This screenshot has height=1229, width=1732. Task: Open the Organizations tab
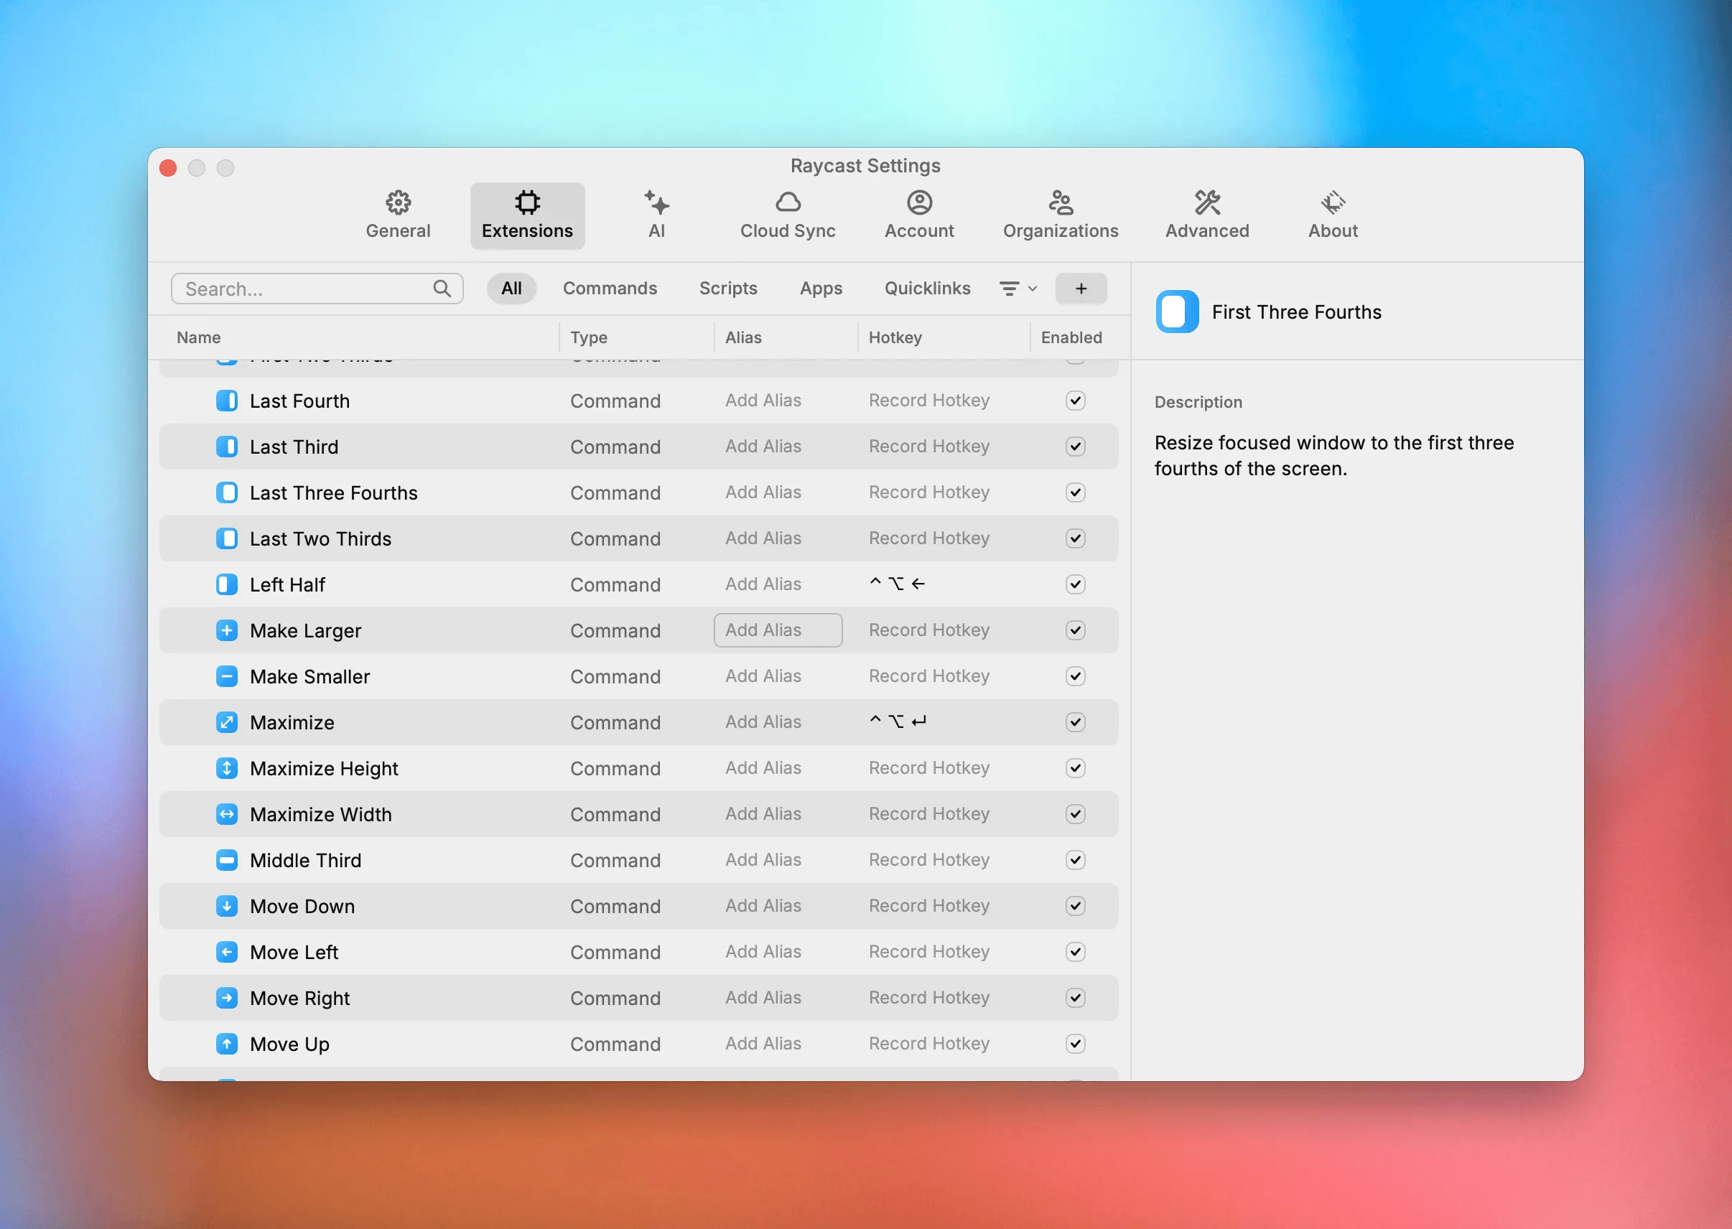click(x=1060, y=215)
